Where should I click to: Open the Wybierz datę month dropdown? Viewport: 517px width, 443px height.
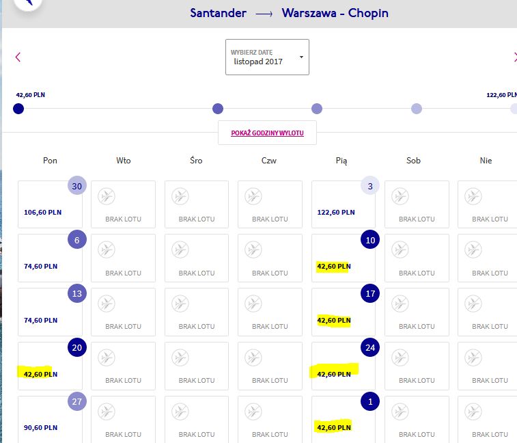pos(267,57)
